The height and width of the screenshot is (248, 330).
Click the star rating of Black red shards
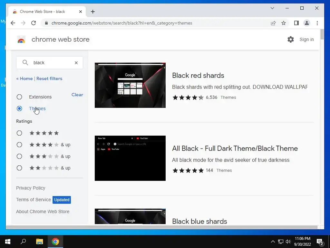coord(188,98)
